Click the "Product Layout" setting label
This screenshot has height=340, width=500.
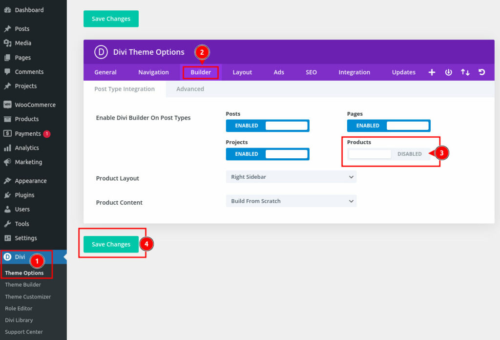118,178
